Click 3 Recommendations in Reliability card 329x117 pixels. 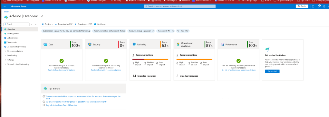tap(143, 55)
